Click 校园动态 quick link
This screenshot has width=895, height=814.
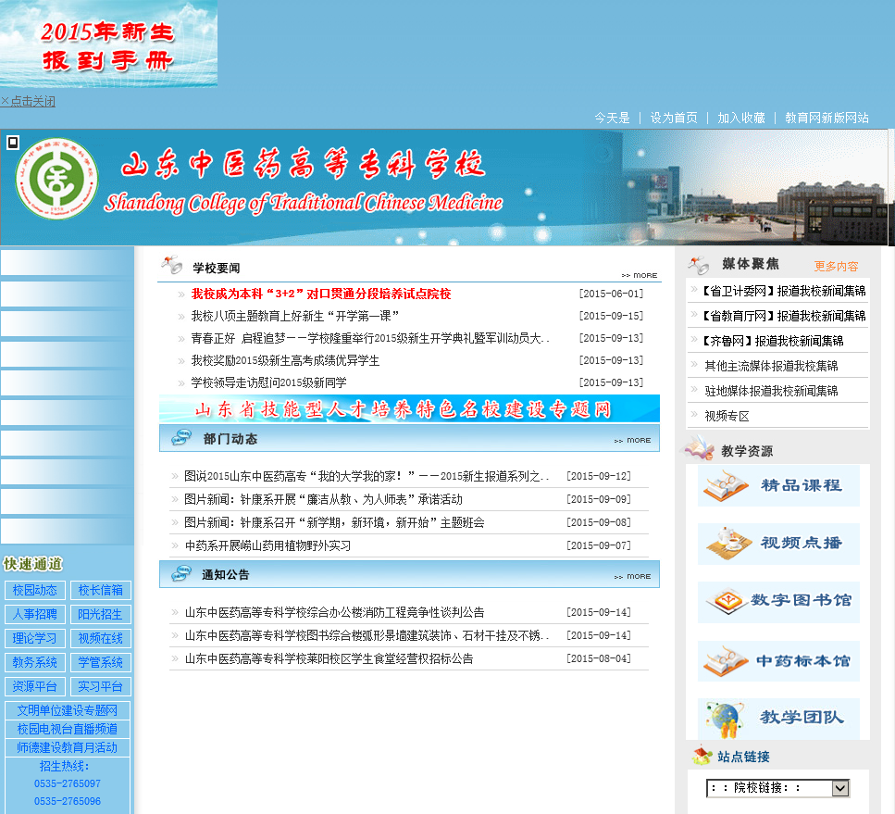[x=35, y=591]
